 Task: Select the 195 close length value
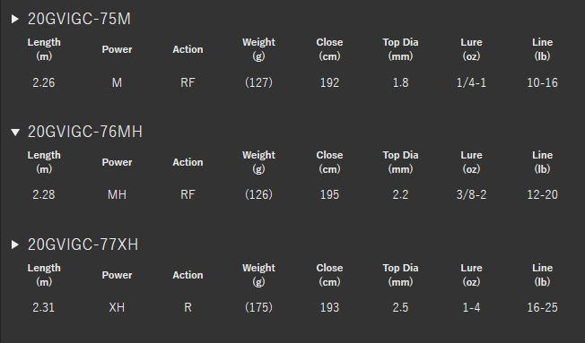tap(329, 194)
